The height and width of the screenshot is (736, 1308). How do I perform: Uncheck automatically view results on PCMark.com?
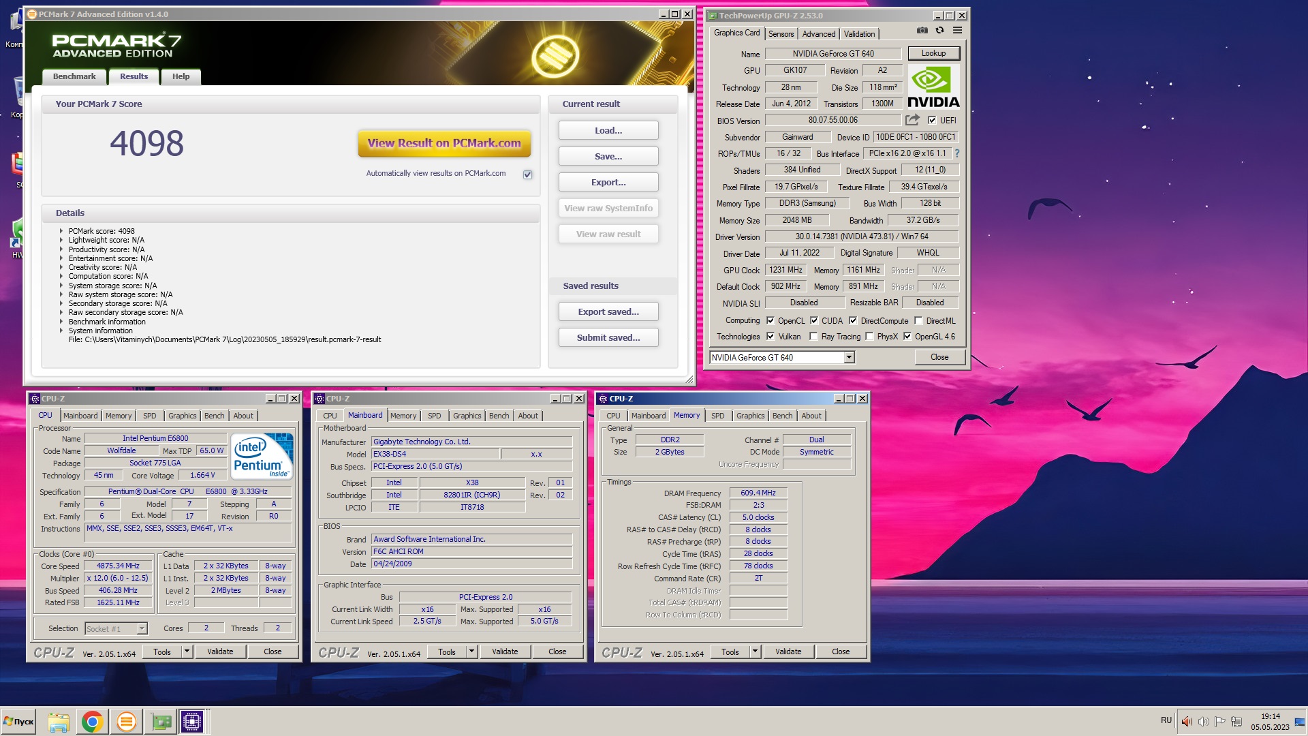[527, 174]
